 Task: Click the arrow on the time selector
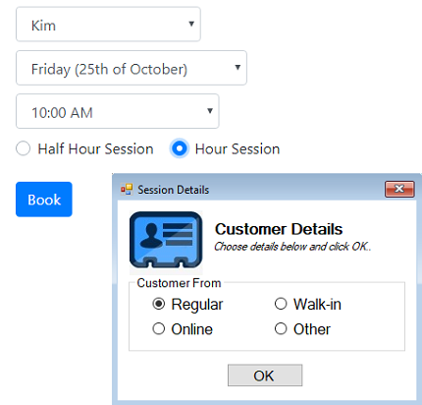210,111
